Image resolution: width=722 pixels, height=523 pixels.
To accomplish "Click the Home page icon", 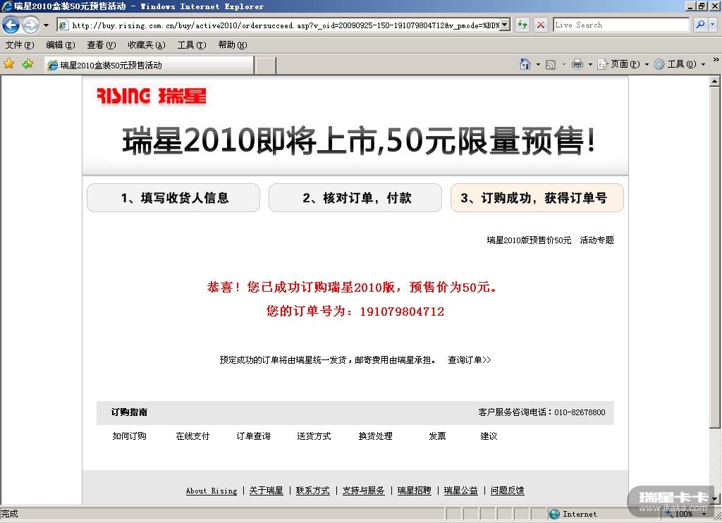I will coord(525,64).
